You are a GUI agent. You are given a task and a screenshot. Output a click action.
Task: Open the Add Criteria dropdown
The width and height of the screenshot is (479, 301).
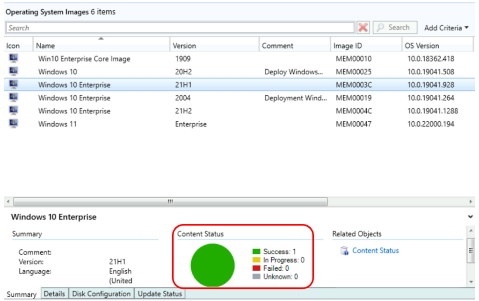446,28
